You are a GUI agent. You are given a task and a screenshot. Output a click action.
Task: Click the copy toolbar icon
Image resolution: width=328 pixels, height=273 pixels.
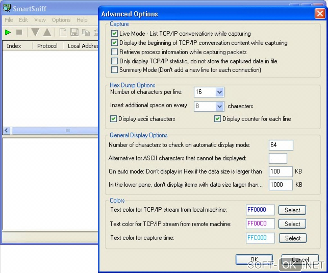pos(86,32)
